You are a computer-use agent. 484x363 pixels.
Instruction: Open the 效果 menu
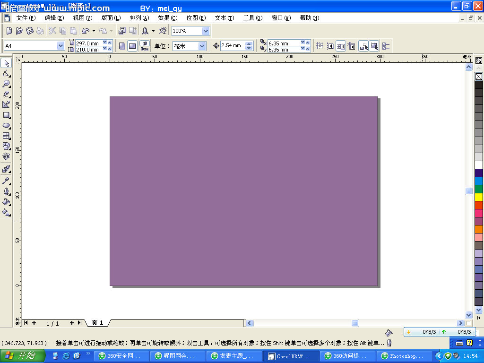[x=166, y=17]
